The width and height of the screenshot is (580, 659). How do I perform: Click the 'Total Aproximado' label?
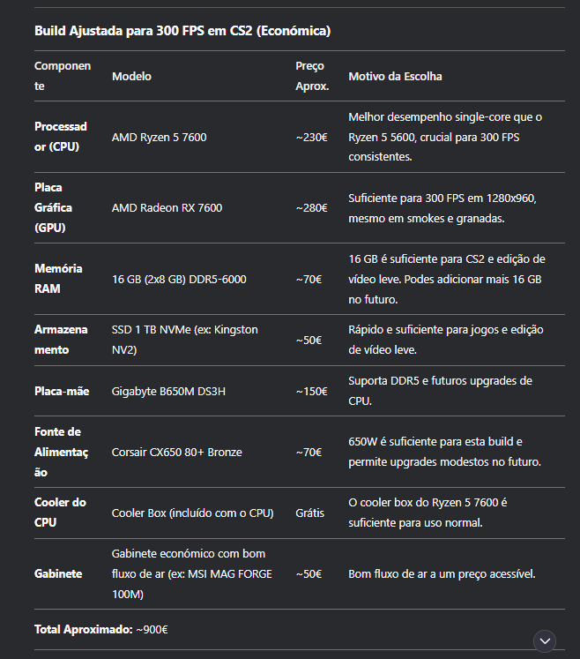84,629
